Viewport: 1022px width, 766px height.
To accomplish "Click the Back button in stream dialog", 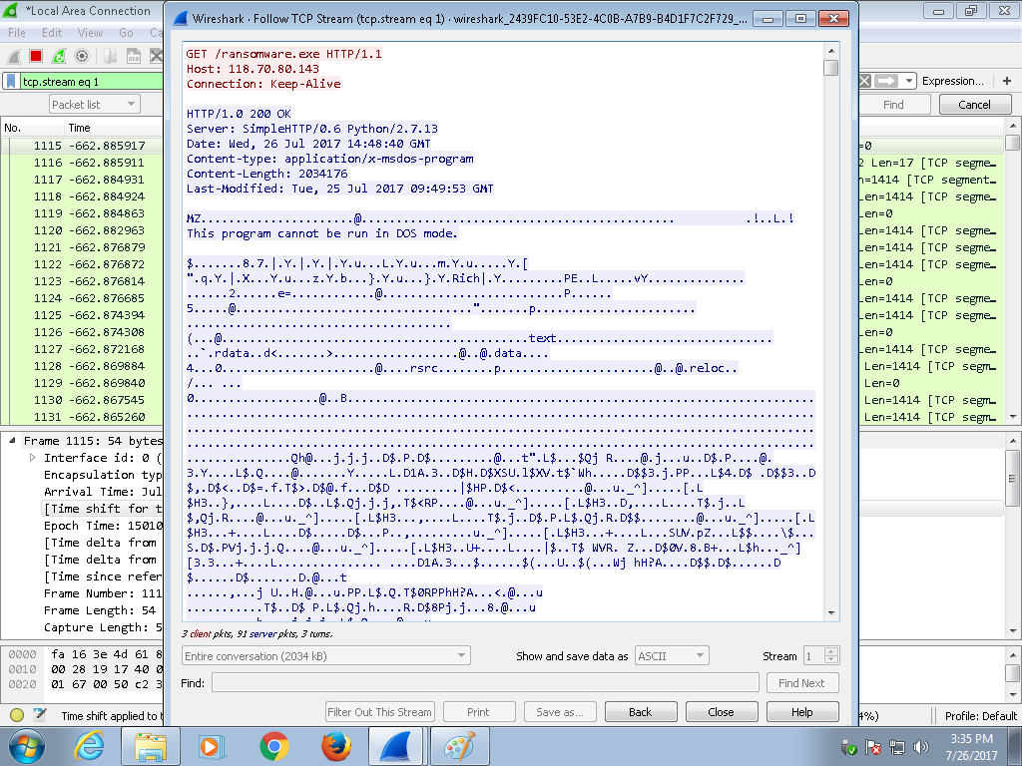I will [640, 712].
